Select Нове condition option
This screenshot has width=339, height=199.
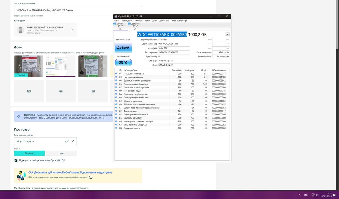(x=61, y=153)
